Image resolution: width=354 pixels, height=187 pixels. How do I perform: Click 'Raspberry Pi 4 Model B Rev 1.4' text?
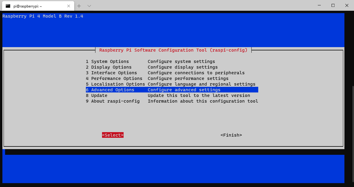point(43,16)
